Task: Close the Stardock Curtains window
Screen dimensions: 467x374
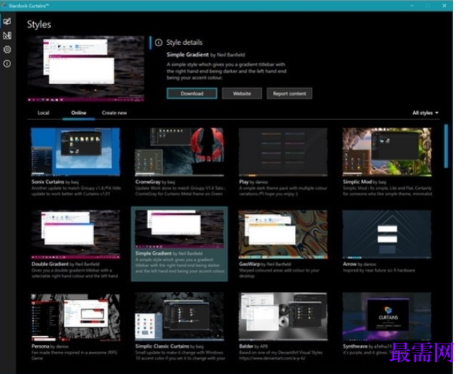Action: 444,6
